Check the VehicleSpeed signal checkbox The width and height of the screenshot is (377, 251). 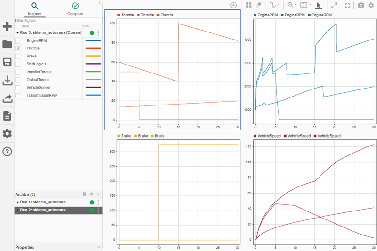pyautogui.click(x=17, y=88)
